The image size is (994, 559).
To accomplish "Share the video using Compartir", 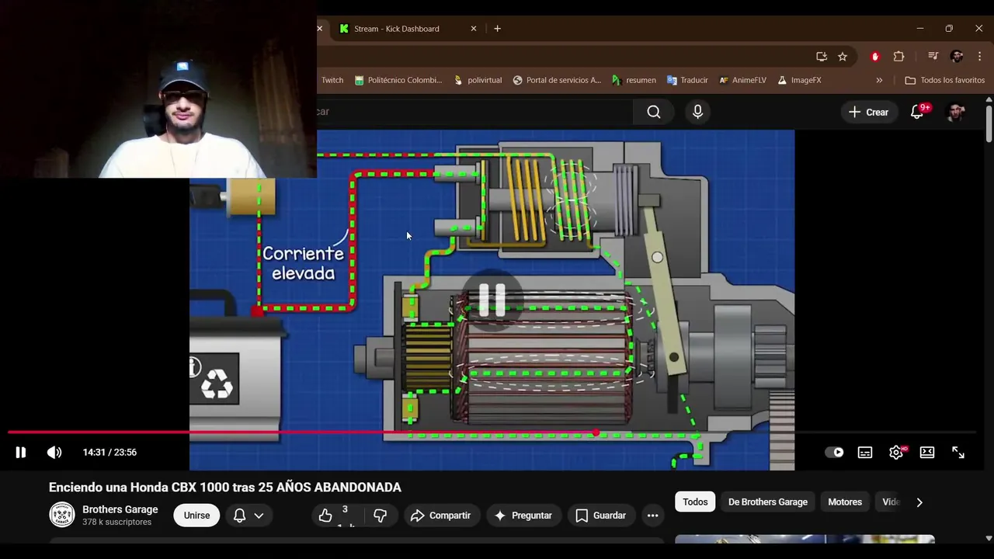I will pos(440,516).
